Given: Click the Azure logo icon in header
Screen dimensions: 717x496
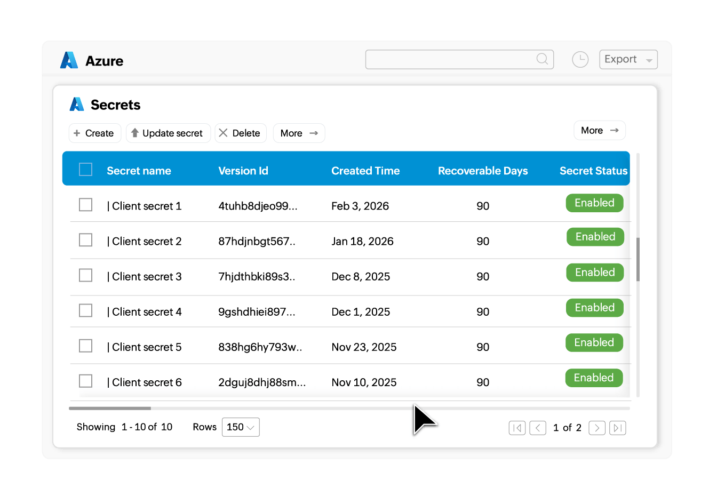Looking at the screenshot, I should tap(69, 60).
